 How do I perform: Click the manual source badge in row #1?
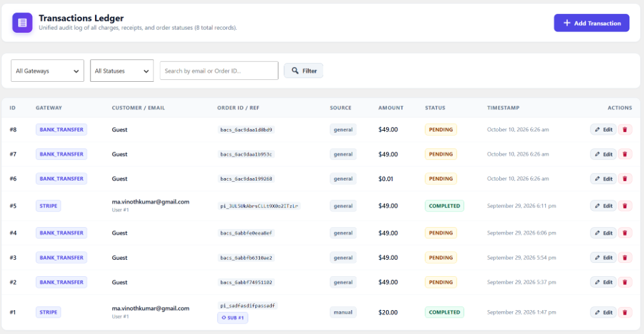pos(343,312)
